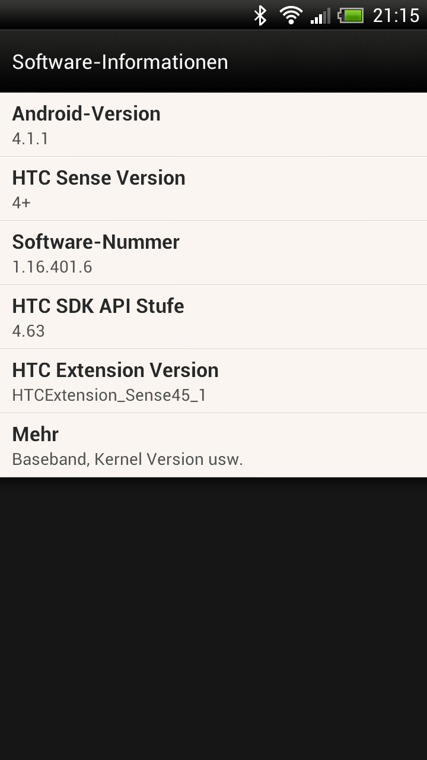Tap the 1.16.401.6 software number
The image size is (427, 760).
pyautogui.click(x=52, y=267)
